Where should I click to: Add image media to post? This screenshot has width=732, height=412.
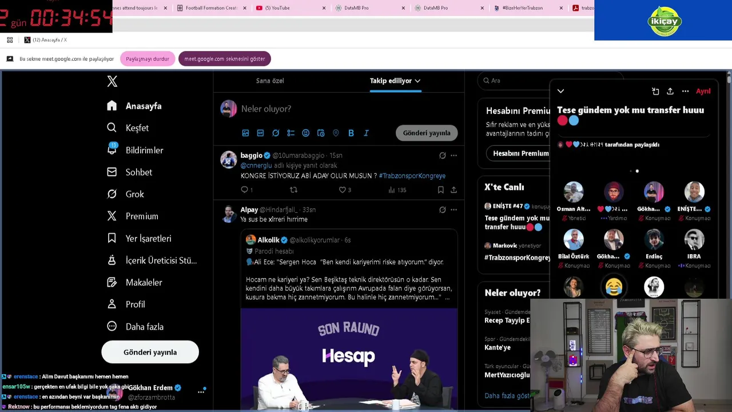tap(245, 133)
